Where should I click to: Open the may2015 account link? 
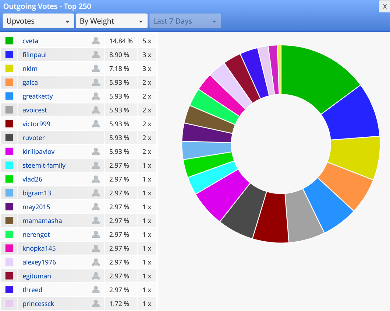point(36,207)
